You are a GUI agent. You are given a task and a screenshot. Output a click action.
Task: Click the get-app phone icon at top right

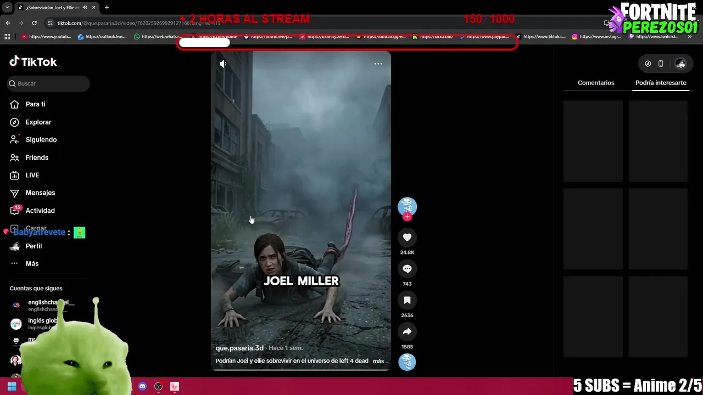click(x=661, y=64)
